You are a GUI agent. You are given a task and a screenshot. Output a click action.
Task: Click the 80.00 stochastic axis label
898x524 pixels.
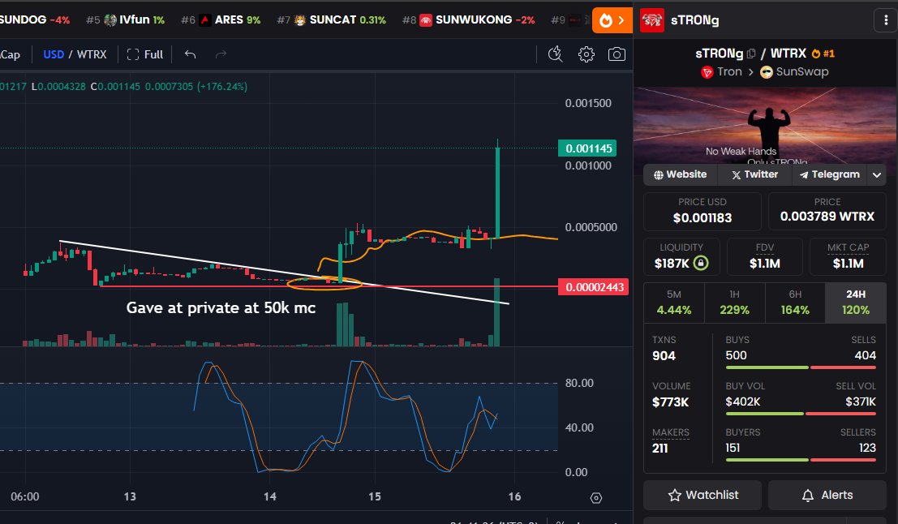[579, 383]
